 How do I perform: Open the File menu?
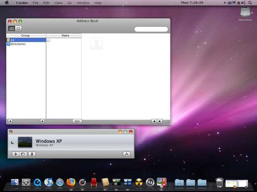[36, 3]
